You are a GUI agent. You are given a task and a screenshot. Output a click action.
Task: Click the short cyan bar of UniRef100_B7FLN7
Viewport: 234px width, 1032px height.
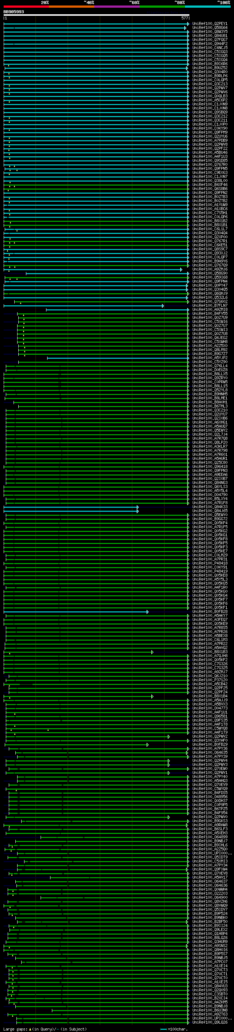click(x=84, y=306)
